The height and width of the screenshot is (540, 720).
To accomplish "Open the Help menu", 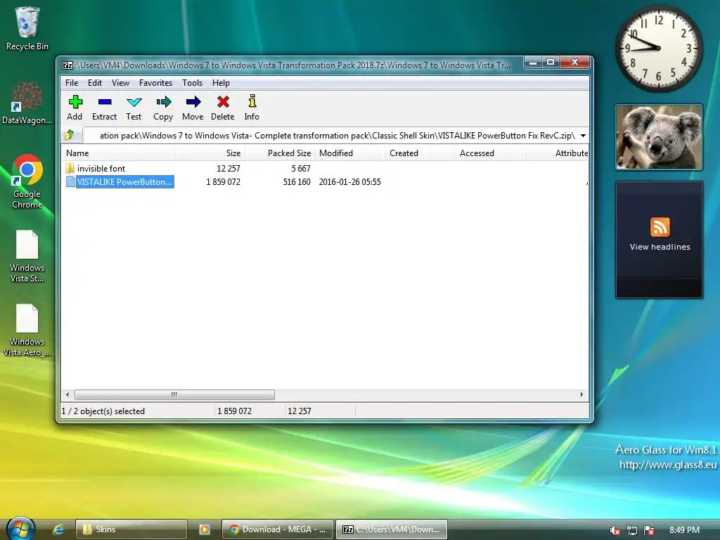I will coord(221,83).
